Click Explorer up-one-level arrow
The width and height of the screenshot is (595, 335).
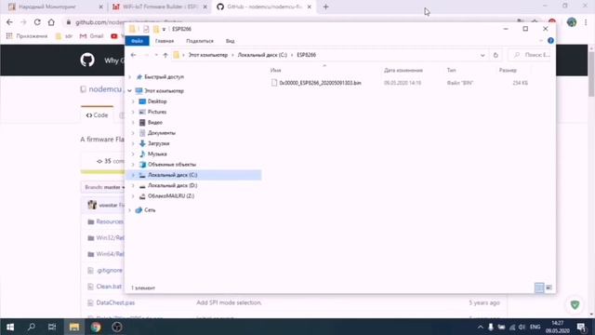165,55
